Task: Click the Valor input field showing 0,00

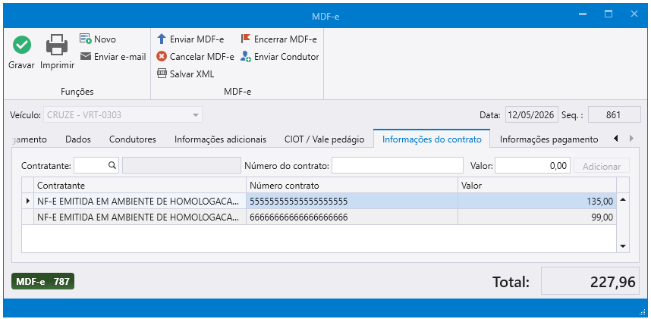Action: pyautogui.click(x=533, y=165)
